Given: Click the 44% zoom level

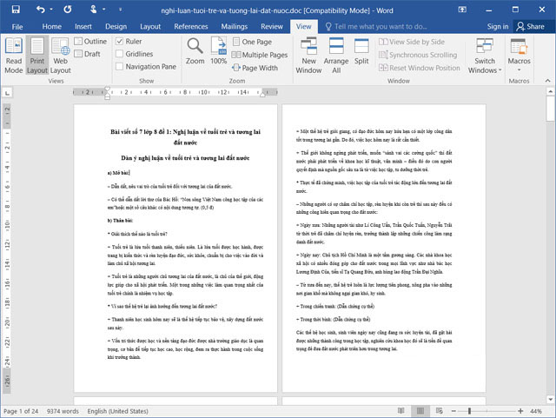Looking at the screenshot, I should tap(535, 411).
